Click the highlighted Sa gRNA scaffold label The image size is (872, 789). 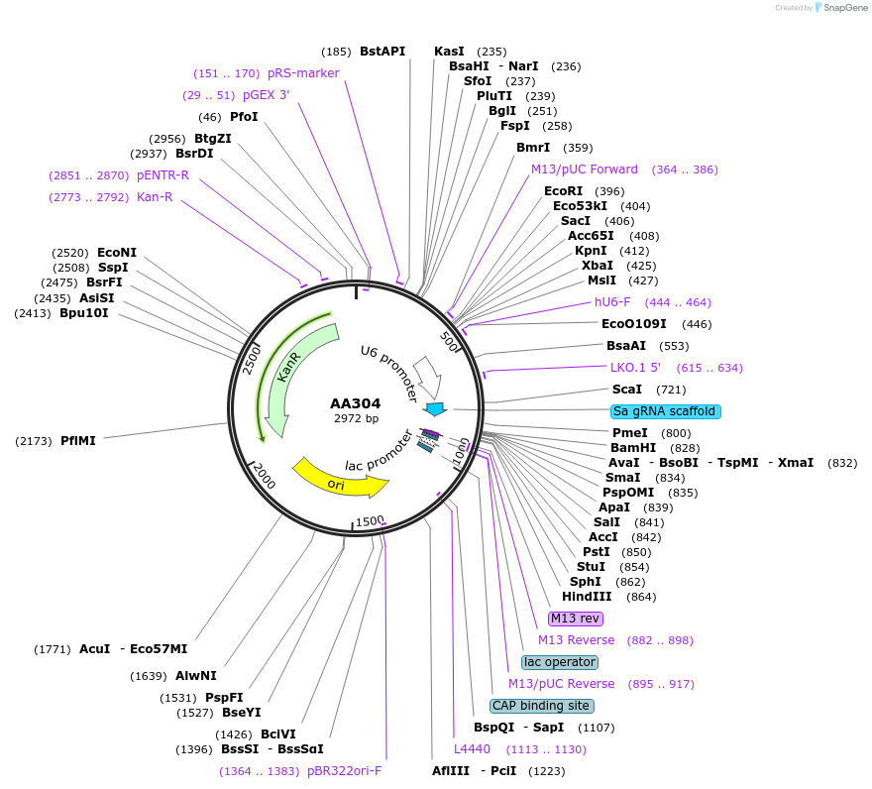665,411
